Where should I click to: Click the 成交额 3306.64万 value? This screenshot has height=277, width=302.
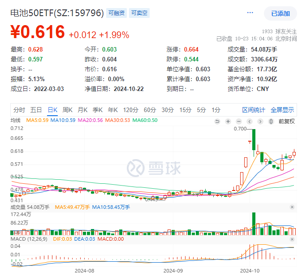tap(264, 59)
